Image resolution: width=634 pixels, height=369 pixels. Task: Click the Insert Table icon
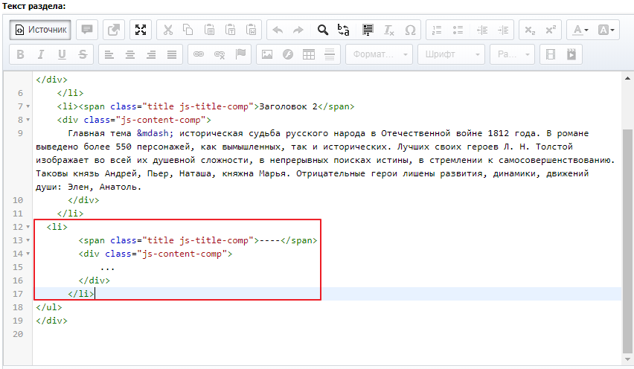pyautogui.click(x=309, y=54)
